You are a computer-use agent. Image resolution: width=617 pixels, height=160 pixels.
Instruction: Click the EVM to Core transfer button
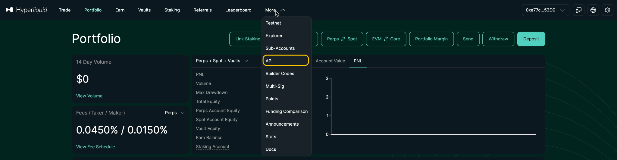coord(386,39)
